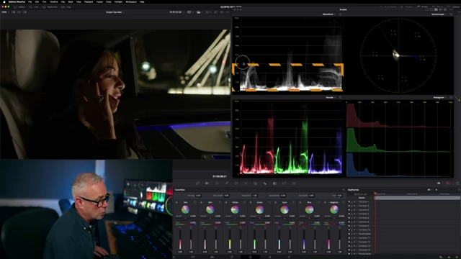The width and height of the screenshot is (461, 259).
Task: Reset the Skin slice
Action: [220, 202]
